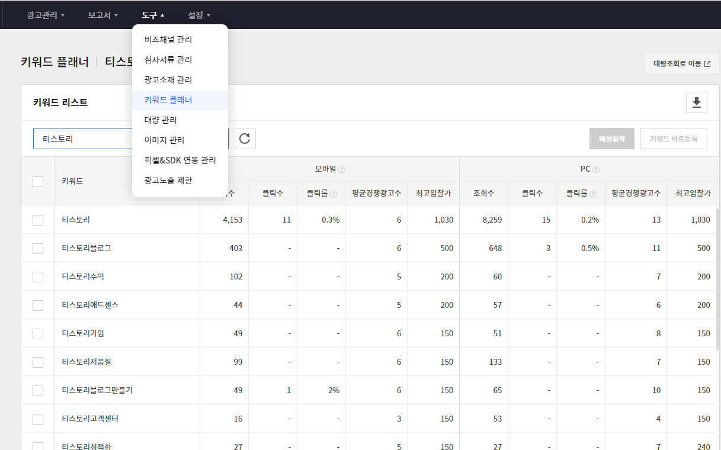Toggle the select-all checkbox in header
The image size is (721, 450).
click(38, 182)
